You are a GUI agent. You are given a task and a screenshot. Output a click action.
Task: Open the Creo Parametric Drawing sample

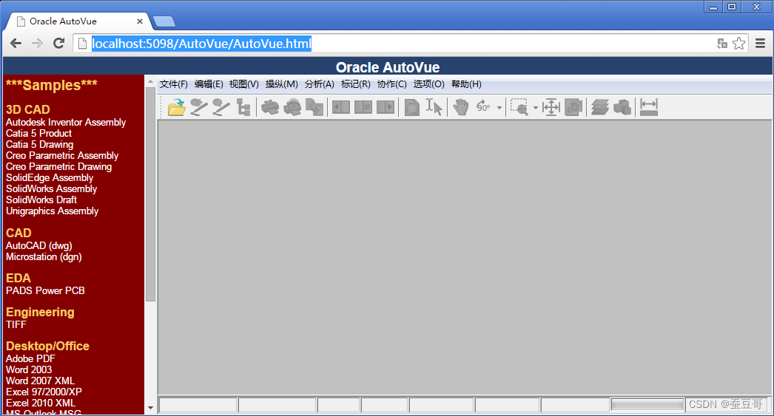pos(58,166)
